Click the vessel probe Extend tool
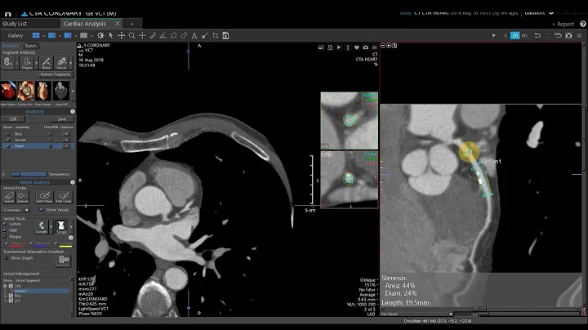This screenshot has width=588, height=330. pos(23,197)
